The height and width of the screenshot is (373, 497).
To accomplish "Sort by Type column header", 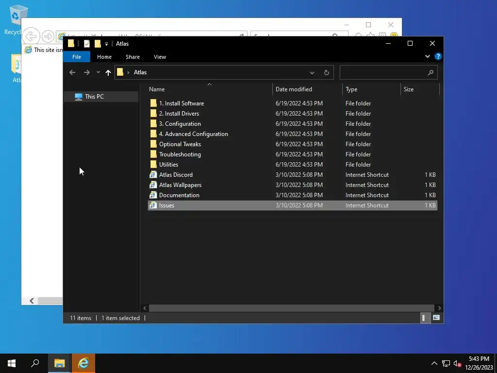I will [371, 89].
